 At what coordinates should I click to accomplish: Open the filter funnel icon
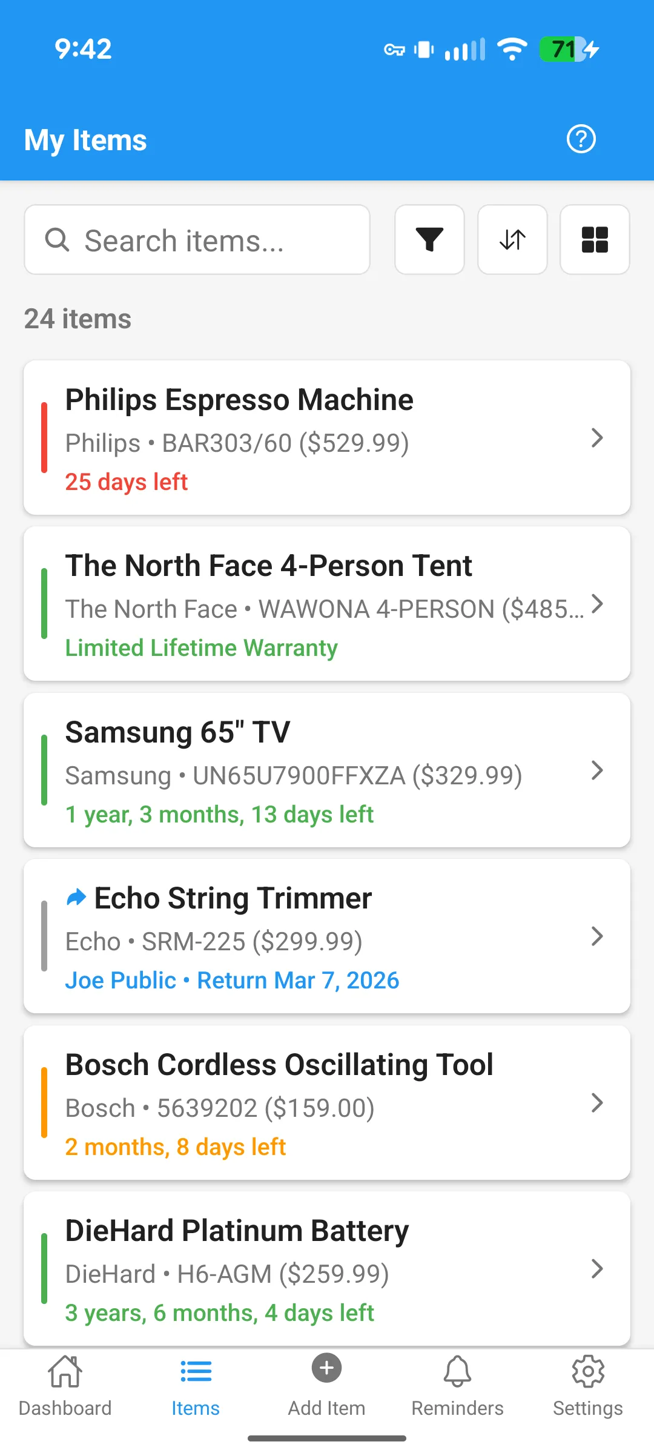point(429,240)
